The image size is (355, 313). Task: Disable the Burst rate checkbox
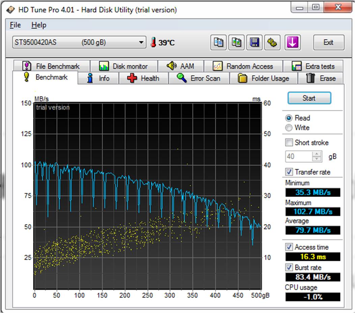click(289, 267)
